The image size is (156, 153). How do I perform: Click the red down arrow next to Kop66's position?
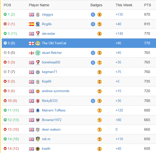[5, 81]
